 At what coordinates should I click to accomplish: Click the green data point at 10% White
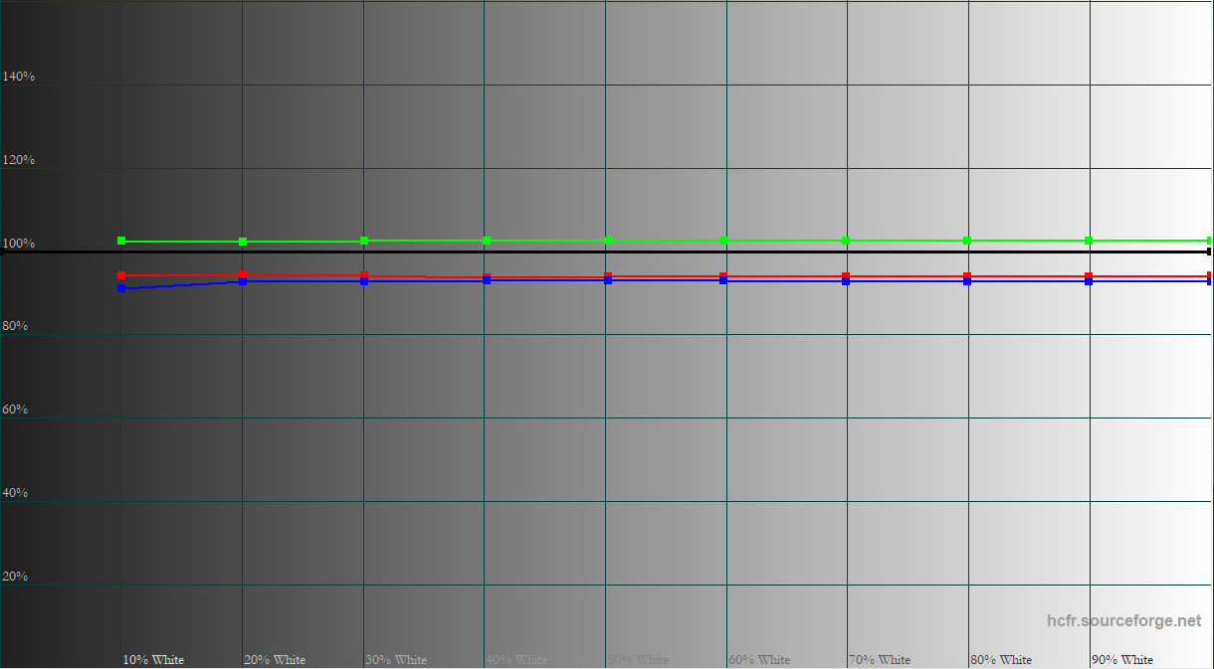[121, 241]
